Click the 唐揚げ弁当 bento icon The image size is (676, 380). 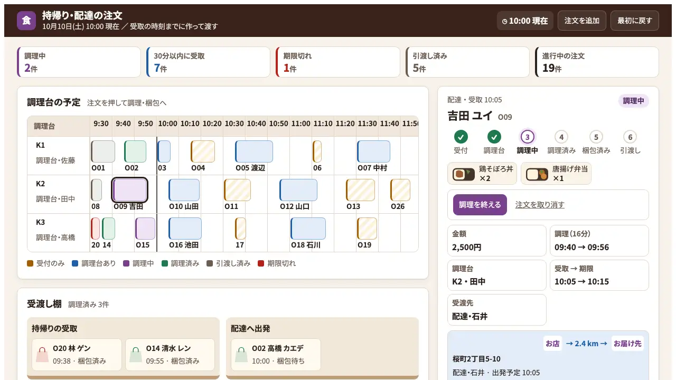537,174
